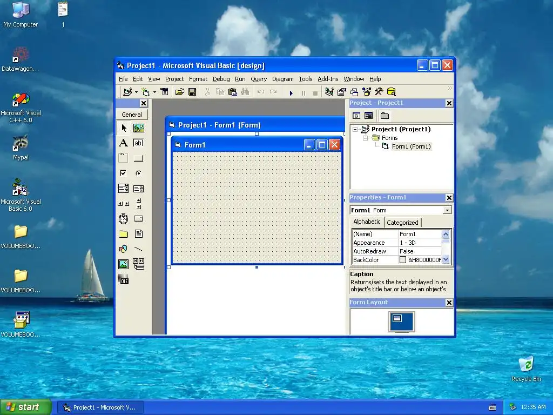Collapse the Project1 (Project1) tree node
This screenshot has width=553, height=415.
click(355, 129)
